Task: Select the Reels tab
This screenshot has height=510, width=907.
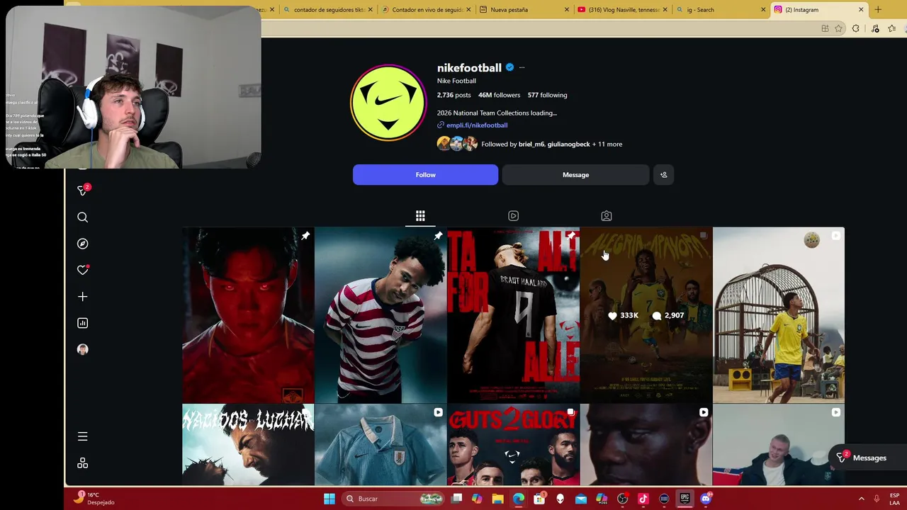Action: coord(513,216)
